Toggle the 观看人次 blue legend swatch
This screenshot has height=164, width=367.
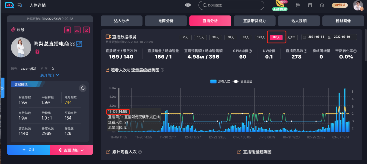coord(213,81)
